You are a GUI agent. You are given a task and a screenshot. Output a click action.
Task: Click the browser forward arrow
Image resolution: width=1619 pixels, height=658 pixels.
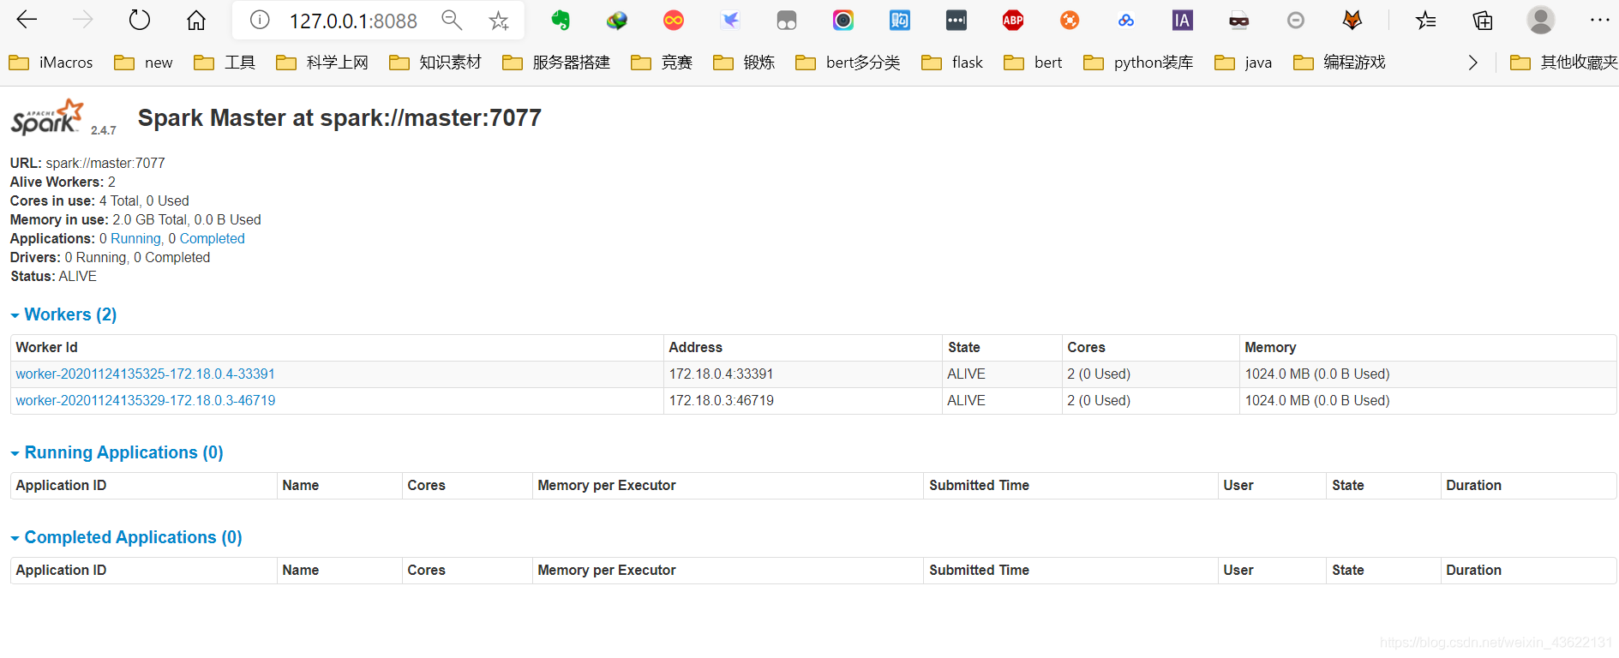83,20
